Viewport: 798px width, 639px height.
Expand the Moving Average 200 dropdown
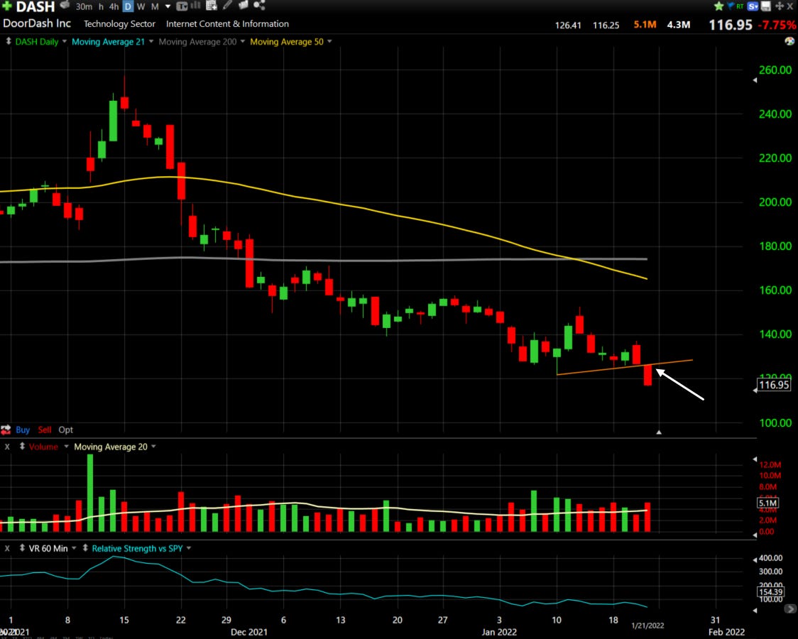click(x=242, y=42)
